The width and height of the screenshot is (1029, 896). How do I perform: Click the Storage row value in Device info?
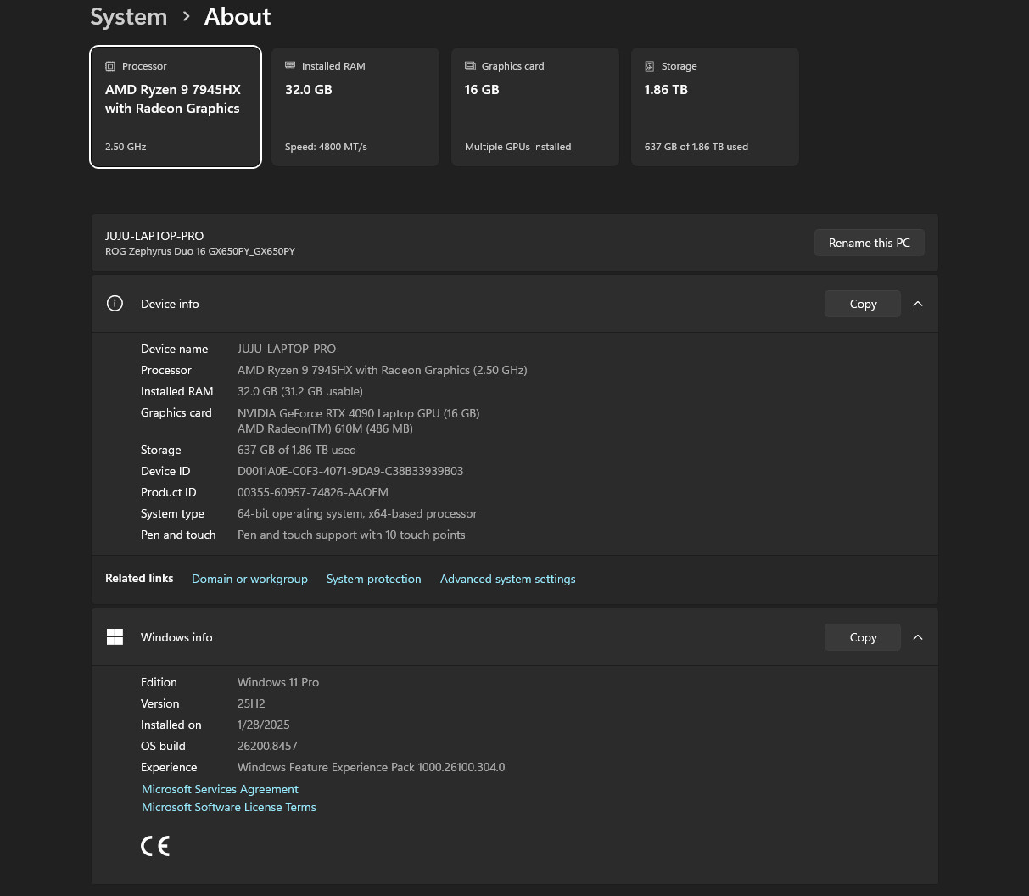coord(297,450)
